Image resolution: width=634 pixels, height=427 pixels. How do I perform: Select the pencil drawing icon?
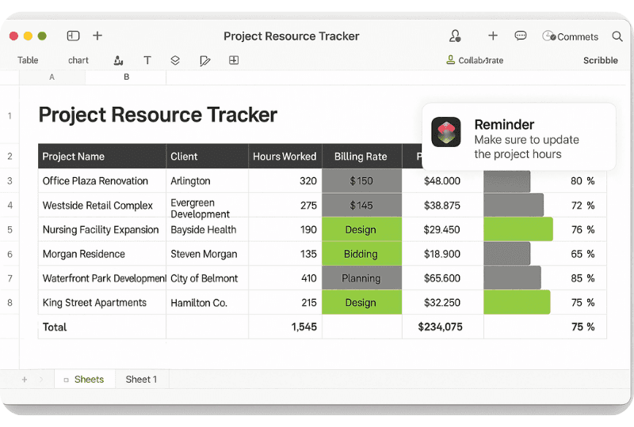pyautogui.click(x=205, y=61)
